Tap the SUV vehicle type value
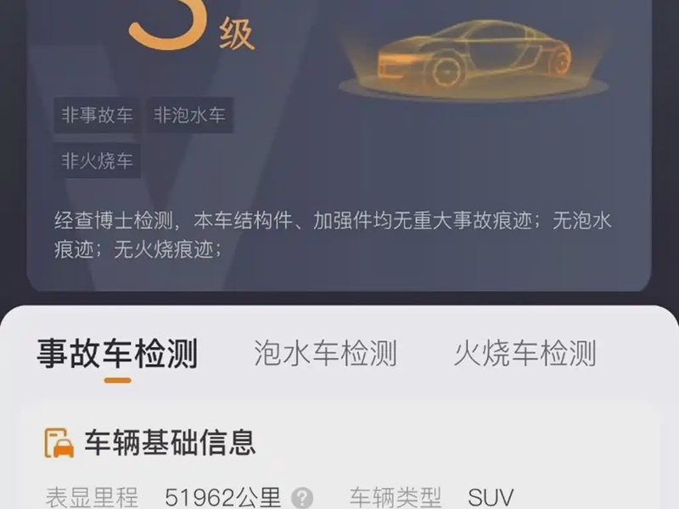Screen dimensions: 679x509 click(491, 498)
